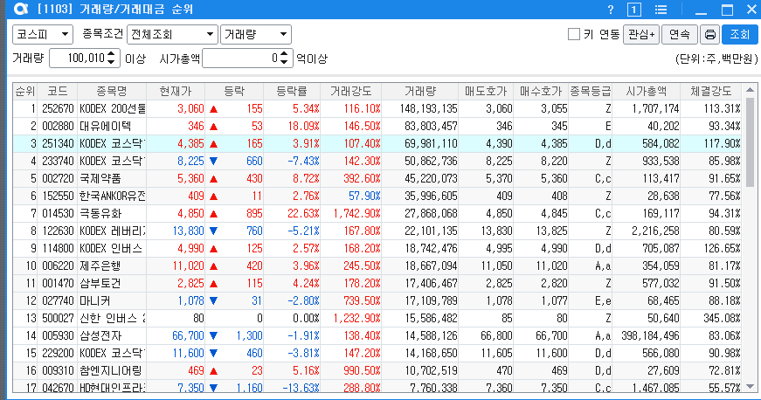Select the 한국ANKOR유전 stock name
Image resolution: width=761 pixels, height=400 pixels.
tap(113, 196)
